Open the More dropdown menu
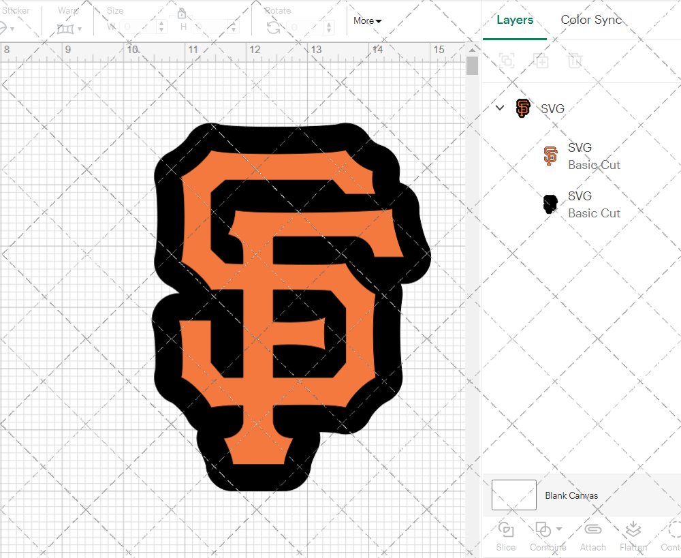 click(x=367, y=21)
